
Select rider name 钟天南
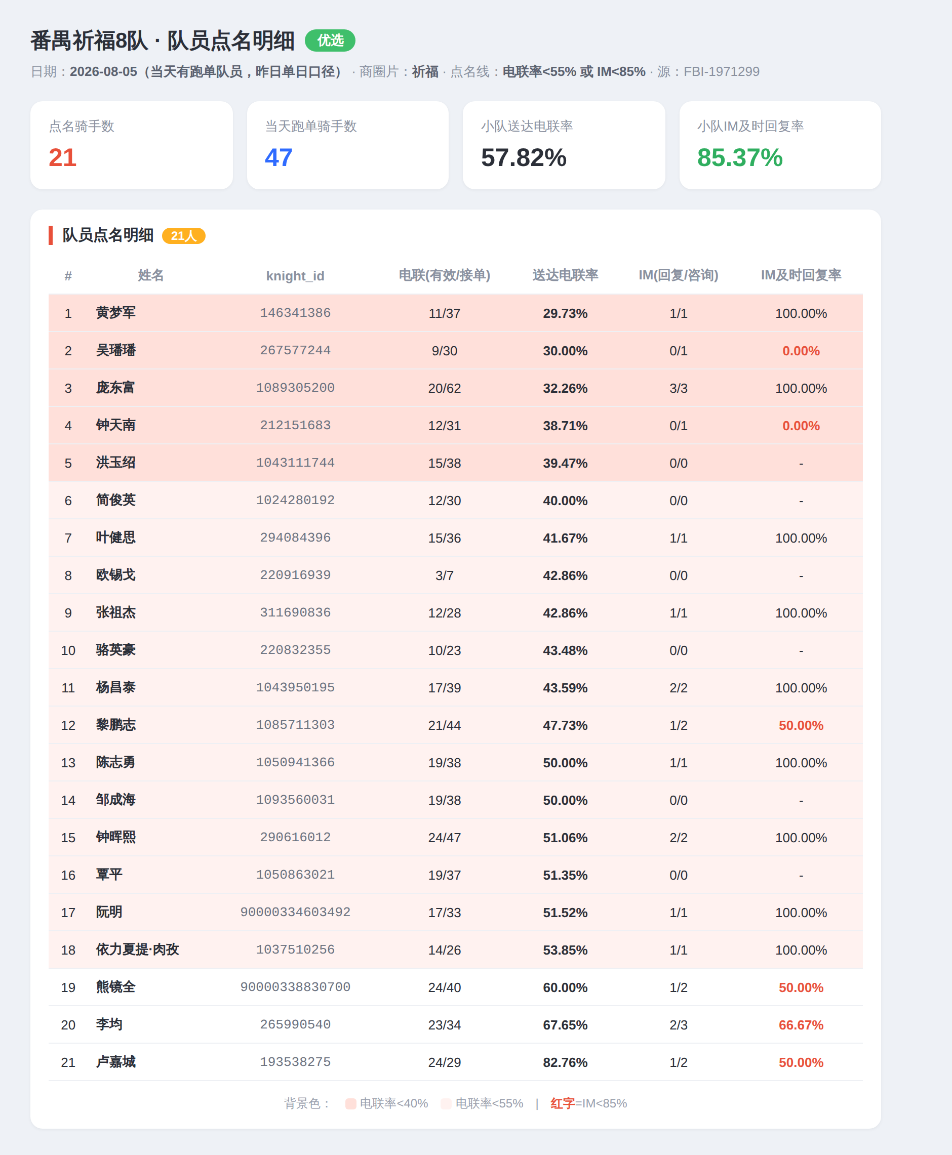(x=116, y=425)
